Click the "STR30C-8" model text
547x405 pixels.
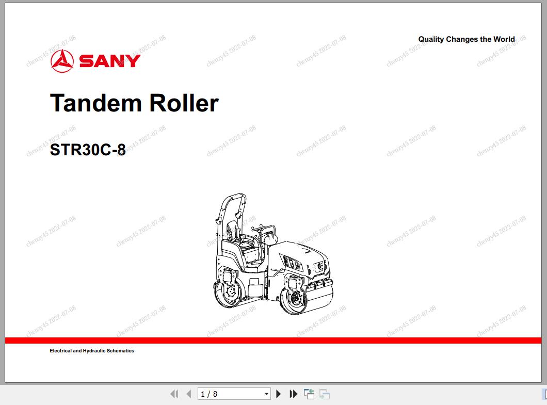click(88, 150)
